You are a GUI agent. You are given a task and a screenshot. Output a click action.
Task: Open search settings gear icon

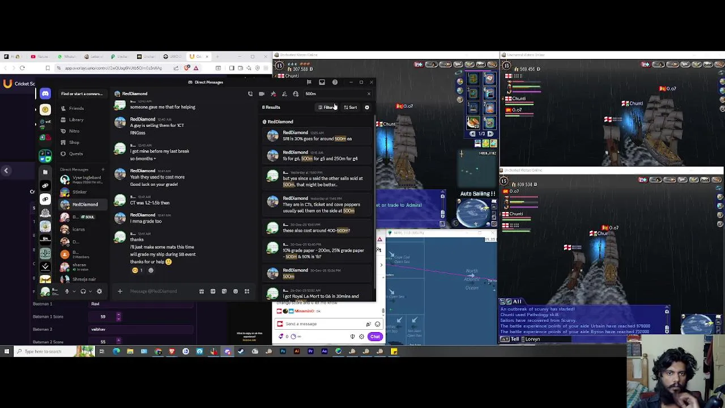pos(367,107)
